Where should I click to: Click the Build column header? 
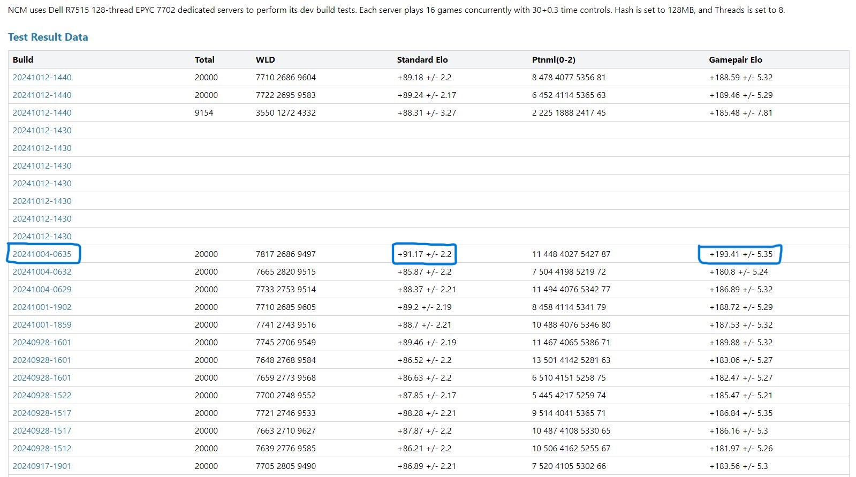click(23, 59)
